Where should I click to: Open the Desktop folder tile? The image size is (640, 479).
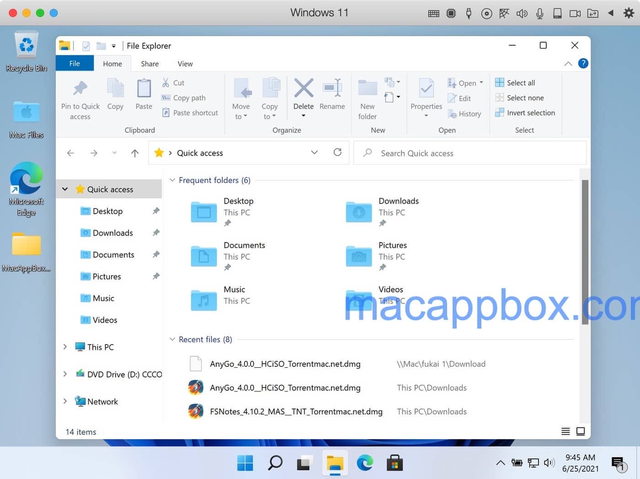pyautogui.click(x=222, y=212)
